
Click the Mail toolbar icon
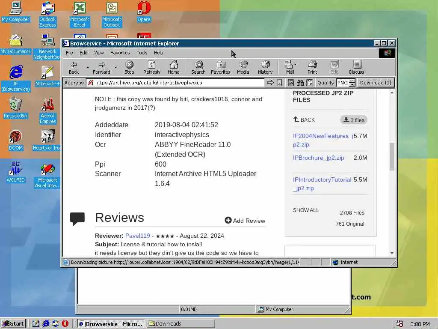[289, 67]
